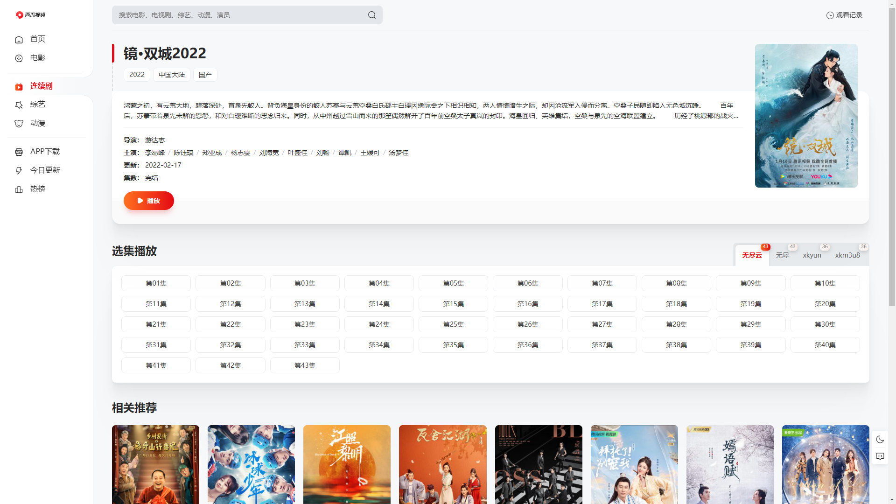The height and width of the screenshot is (504, 896).
Task: Open the APP下载 download section
Action: pos(45,151)
